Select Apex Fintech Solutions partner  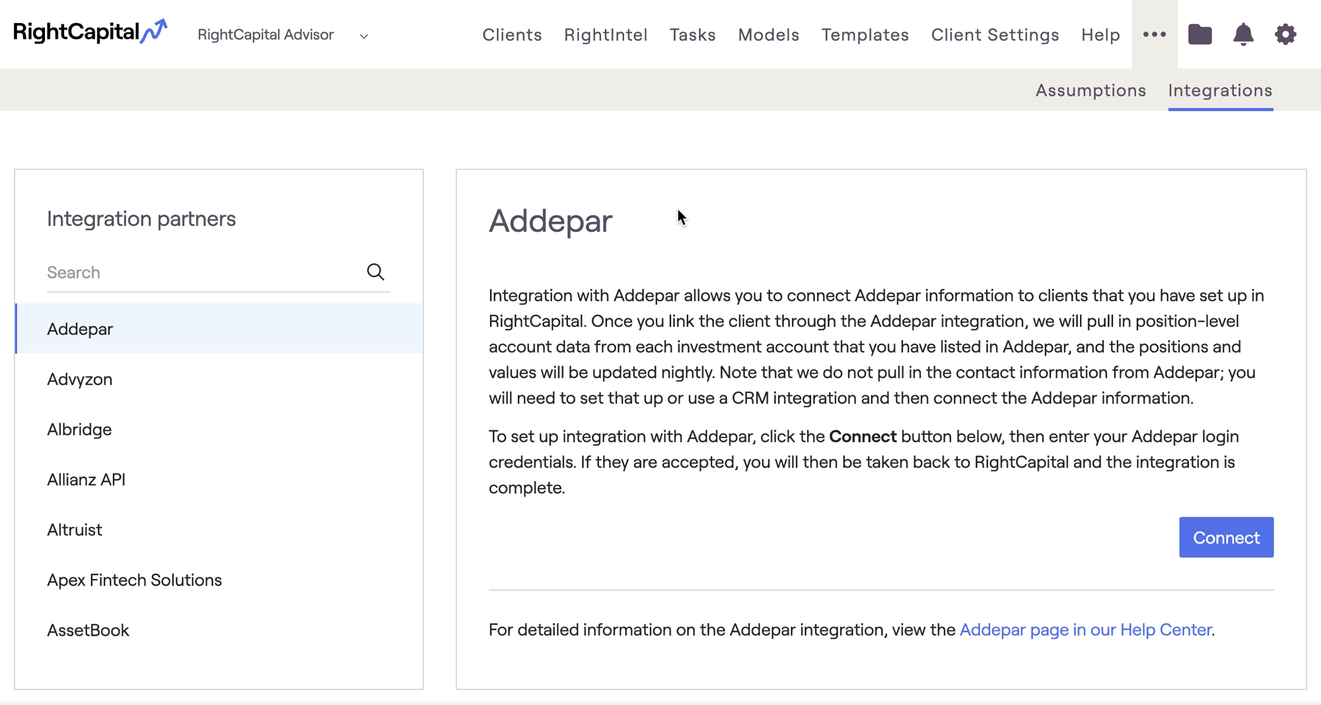click(219, 580)
